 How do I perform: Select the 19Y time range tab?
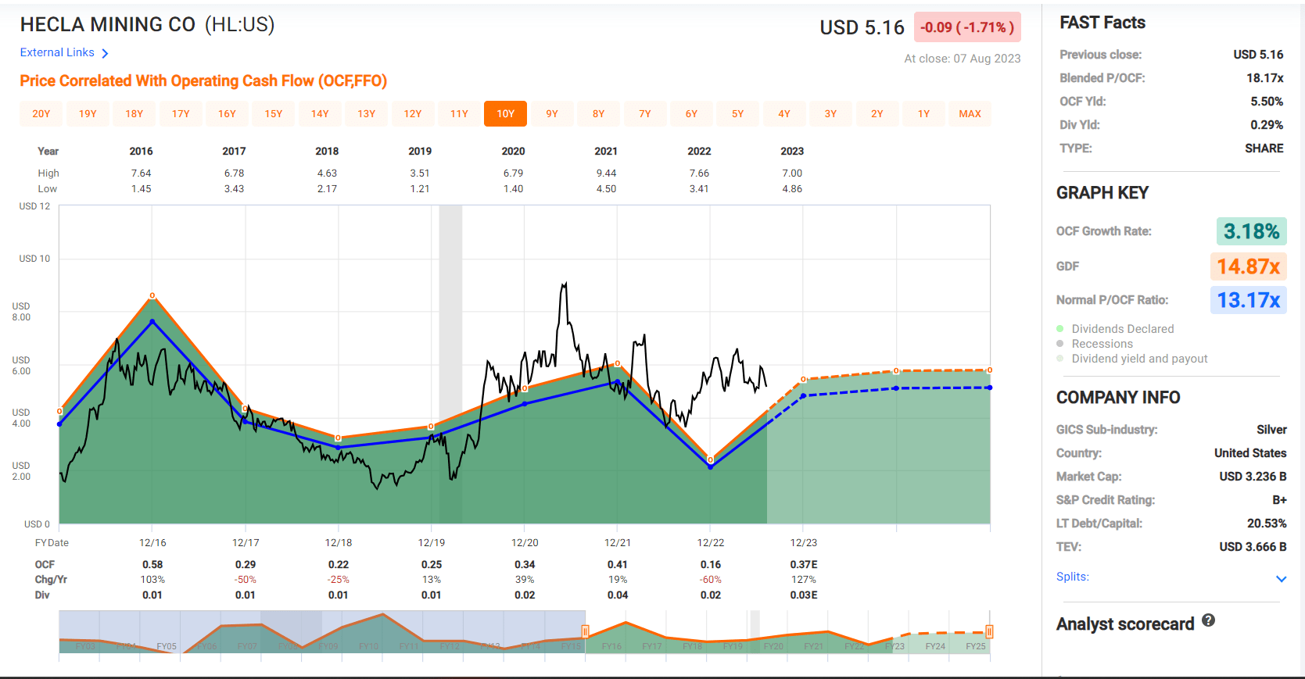[x=88, y=114]
